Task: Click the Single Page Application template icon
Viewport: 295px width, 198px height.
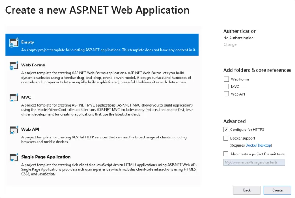Action: tap(14, 158)
